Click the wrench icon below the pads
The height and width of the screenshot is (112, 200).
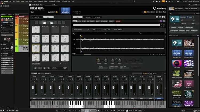click(61, 63)
